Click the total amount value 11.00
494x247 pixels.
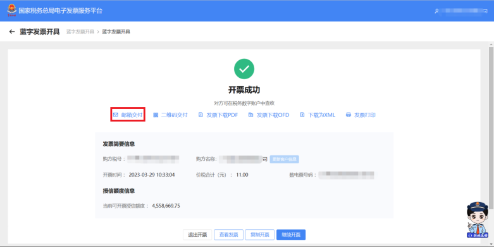(242, 175)
